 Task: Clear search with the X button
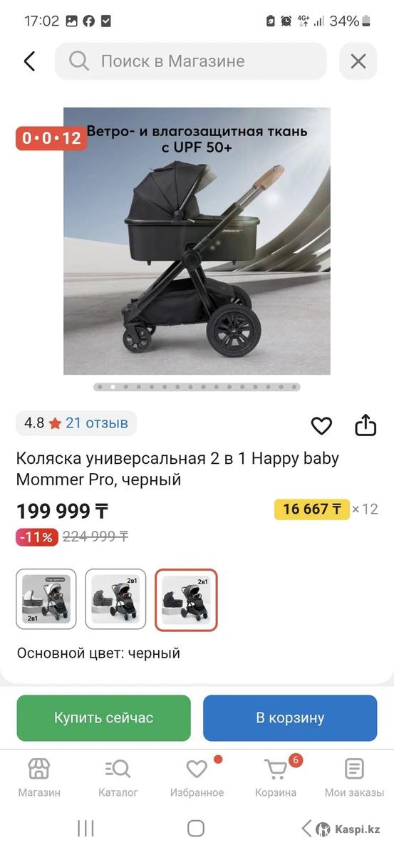[x=358, y=61]
